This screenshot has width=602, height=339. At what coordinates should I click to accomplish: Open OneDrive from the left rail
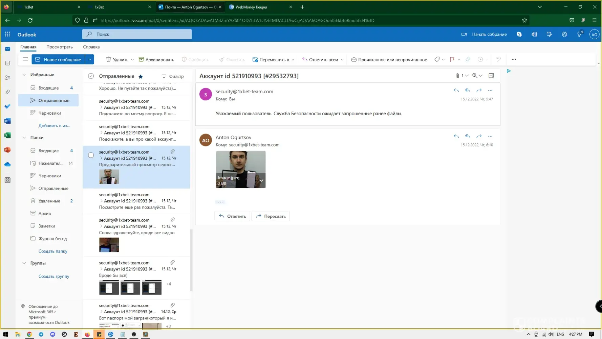pos(7,164)
